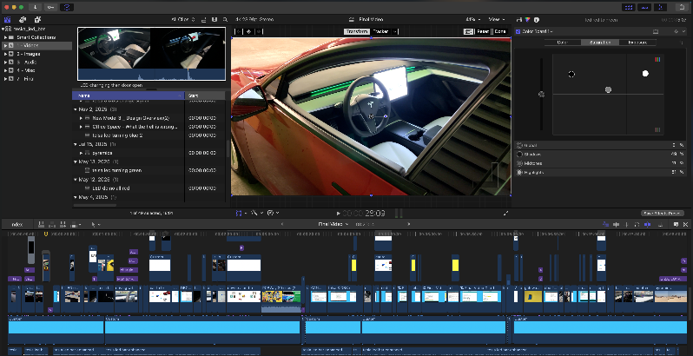Screen dimensions: 693x356
Task: Open the Color Board correction dropdown
Action: [x=538, y=31]
